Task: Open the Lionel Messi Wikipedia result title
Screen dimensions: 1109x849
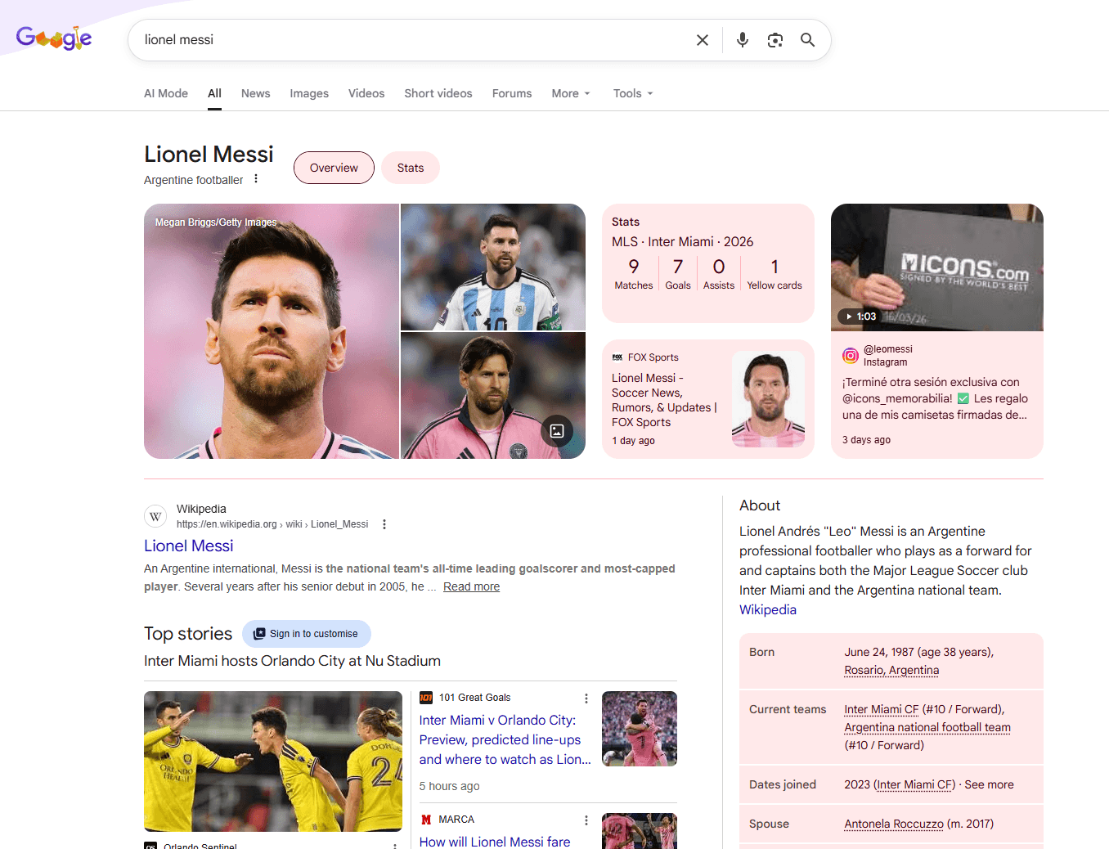Action: pyautogui.click(x=189, y=546)
